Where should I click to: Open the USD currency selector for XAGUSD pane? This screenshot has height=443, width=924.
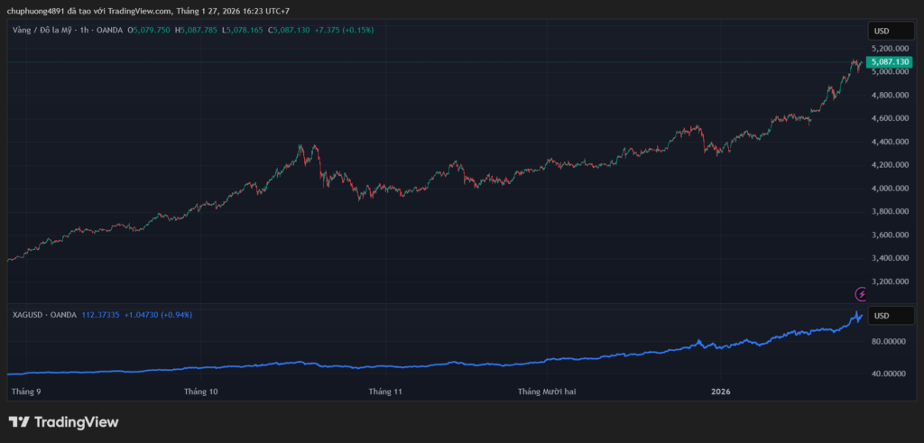[x=890, y=316]
